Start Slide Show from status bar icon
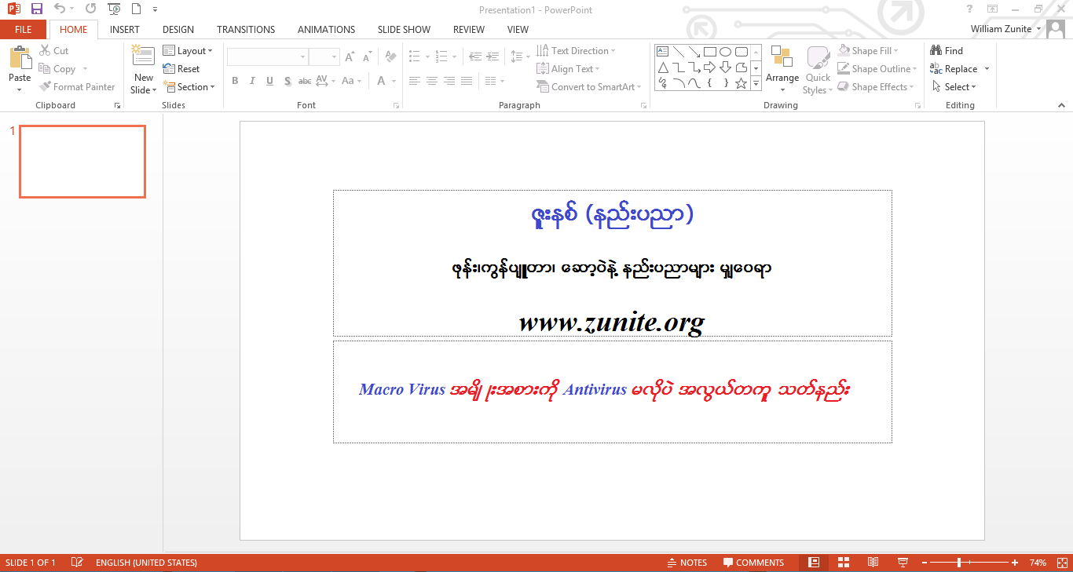The image size is (1073, 572). coord(903,563)
